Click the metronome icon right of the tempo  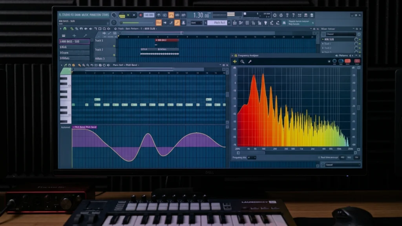coord(159,15)
